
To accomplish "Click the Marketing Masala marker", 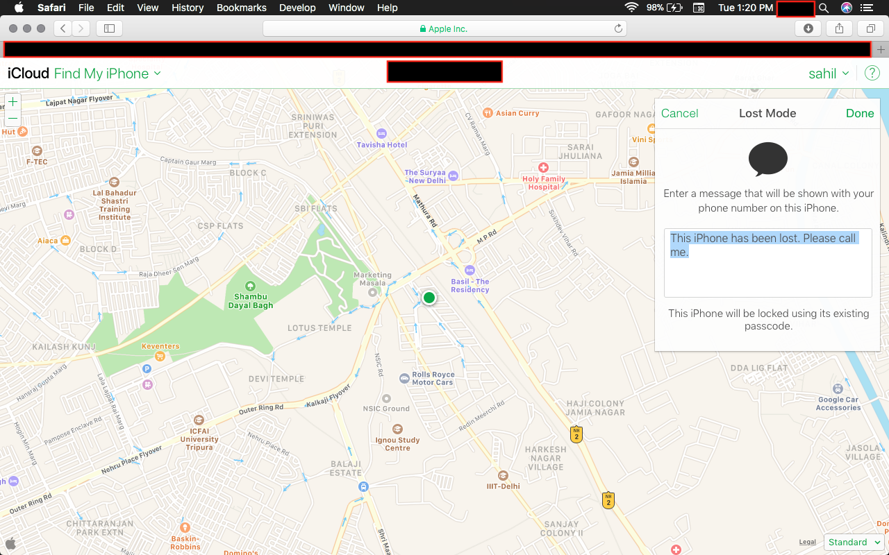I will (373, 292).
